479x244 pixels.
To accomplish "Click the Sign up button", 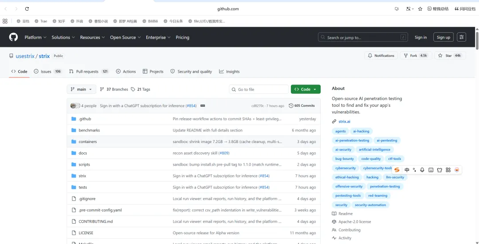I will pos(443,37).
